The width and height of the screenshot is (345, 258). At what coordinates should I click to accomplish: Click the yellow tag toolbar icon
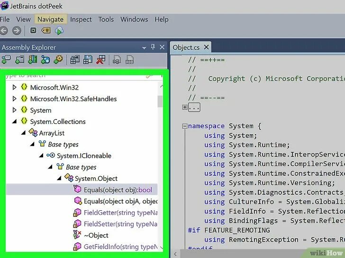[46, 30]
